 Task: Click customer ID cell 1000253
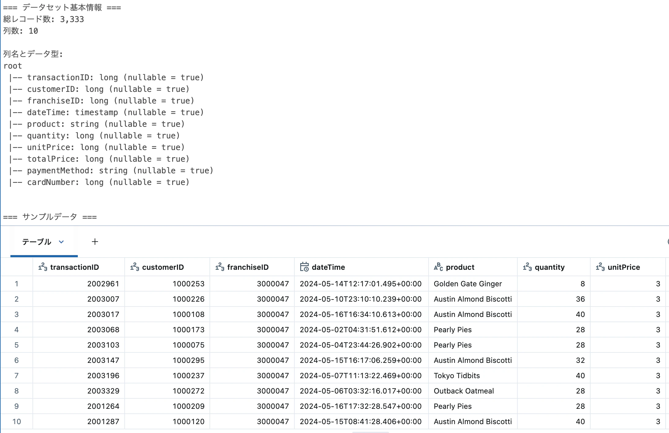[x=167, y=284]
